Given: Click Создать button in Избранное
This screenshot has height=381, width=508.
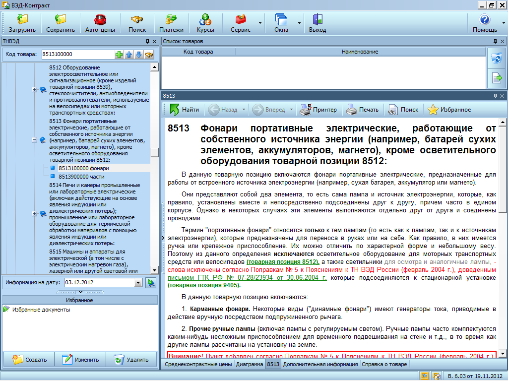Looking at the screenshot, I should 29,360.
